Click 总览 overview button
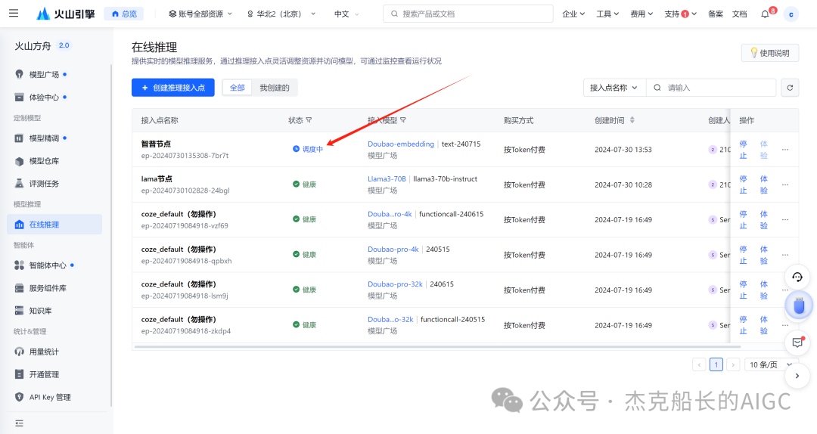 coord(124,14)
